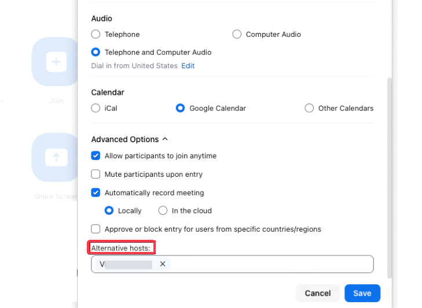
Task: Check Approve or block entry by countries/regions
Action: tap(96, 229)
